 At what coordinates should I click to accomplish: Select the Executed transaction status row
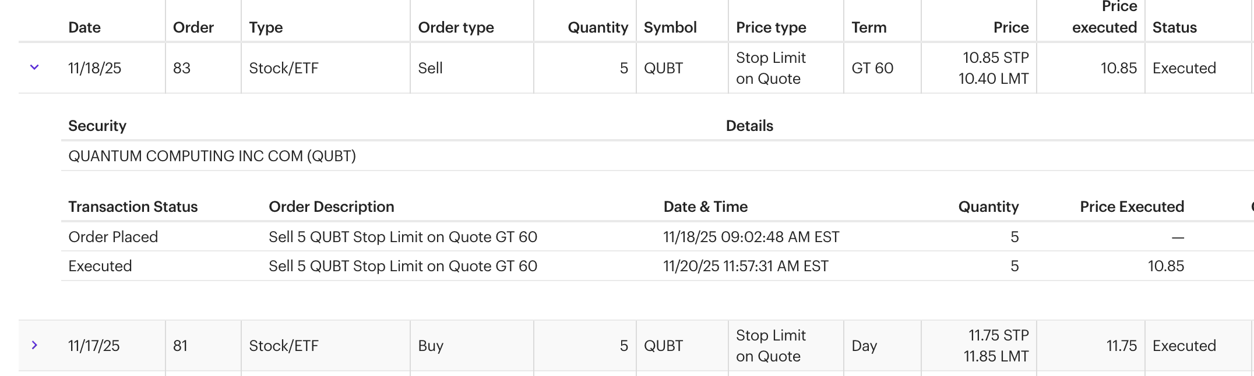tap(100, 266)
